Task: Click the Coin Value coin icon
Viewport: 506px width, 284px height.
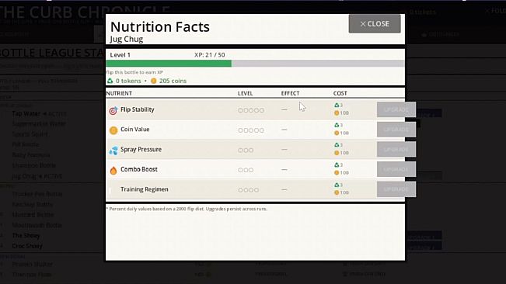Action: click(x=113, y=130)
